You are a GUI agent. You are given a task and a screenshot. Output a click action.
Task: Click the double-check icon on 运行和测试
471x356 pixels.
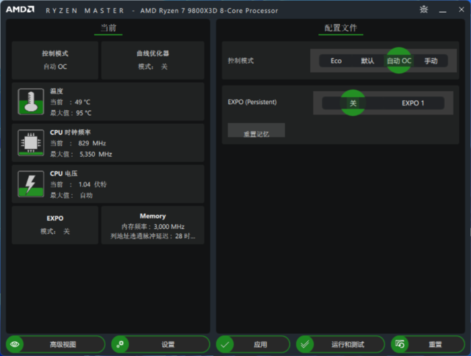(305, 345)
